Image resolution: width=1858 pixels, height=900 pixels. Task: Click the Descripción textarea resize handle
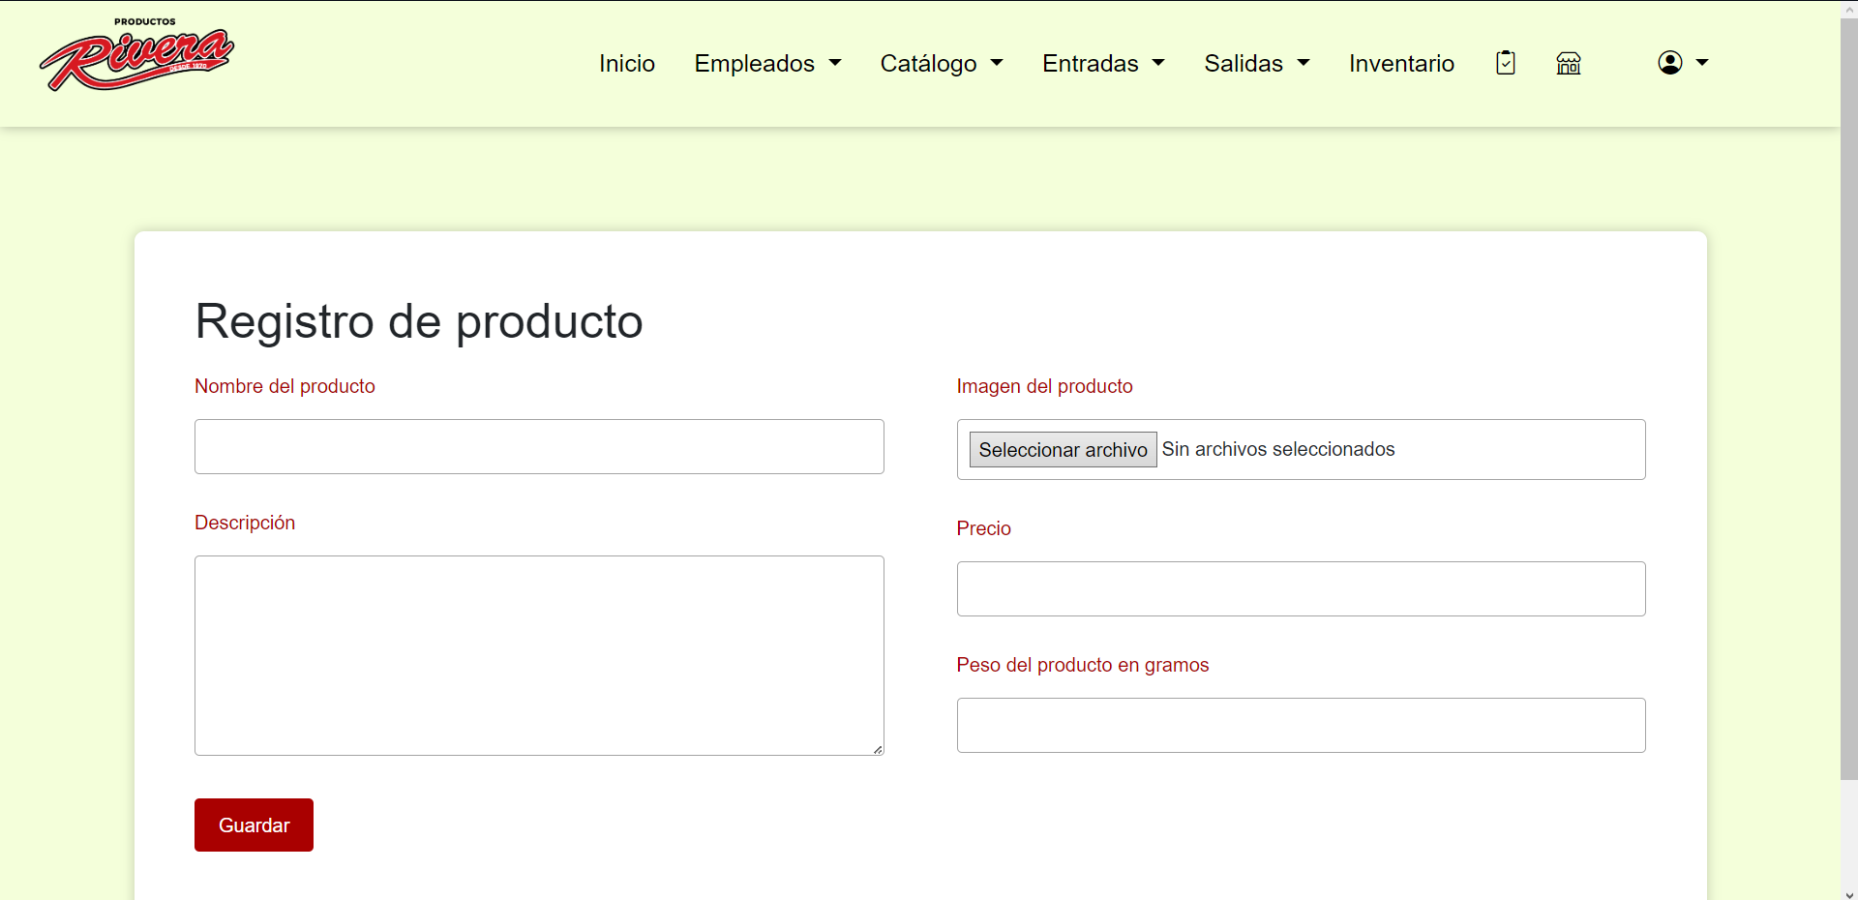[x=877, y=749]
